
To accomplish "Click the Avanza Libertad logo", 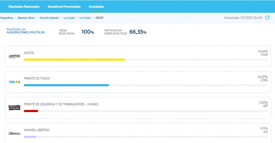I will [x=14, y=134].
